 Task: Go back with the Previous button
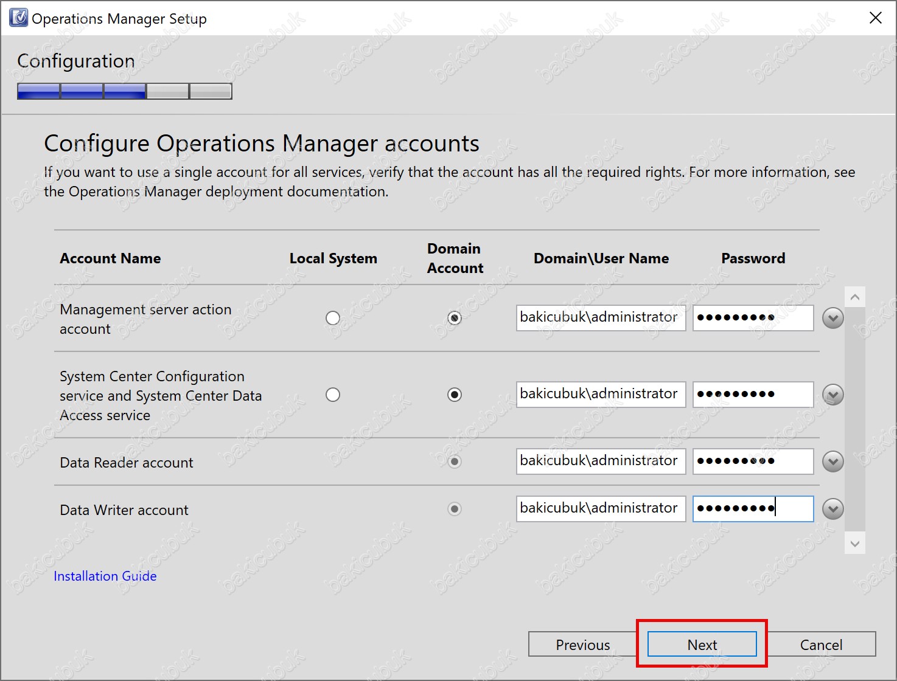coord(583,645)
